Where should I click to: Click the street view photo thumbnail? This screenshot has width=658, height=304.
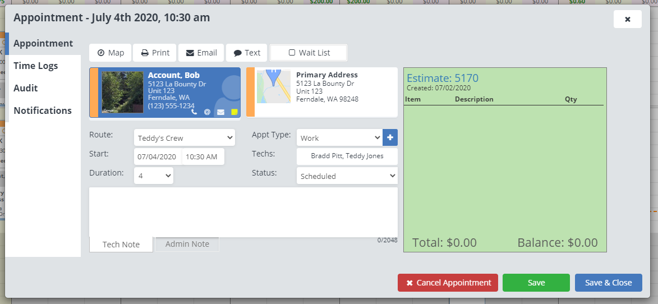(122, 93)
